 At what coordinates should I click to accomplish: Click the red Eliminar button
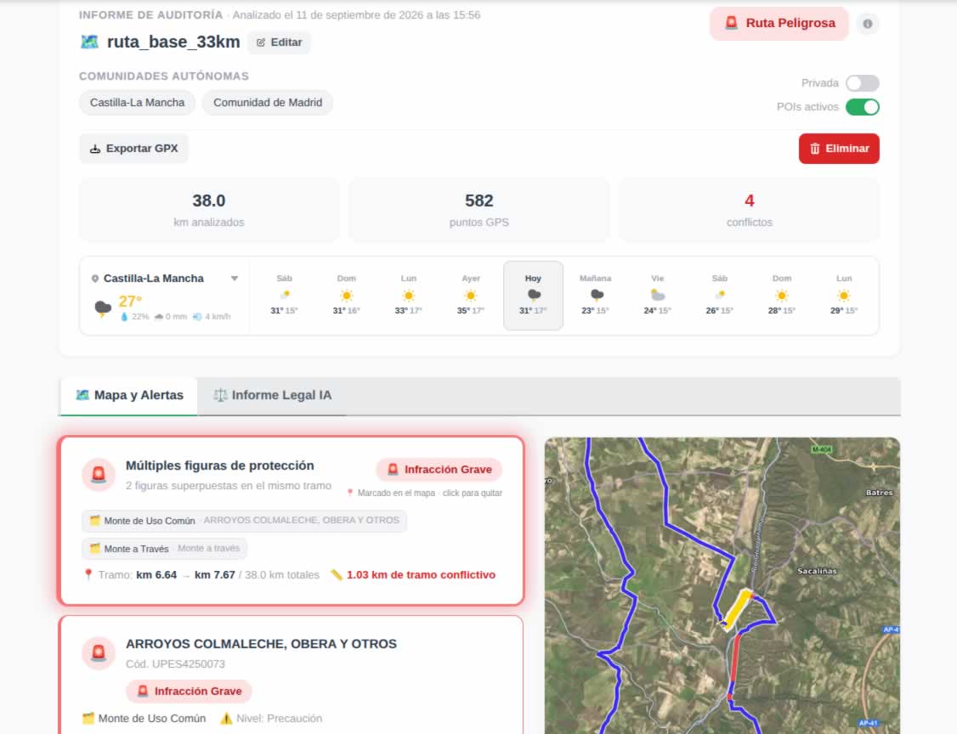point(839,149)
